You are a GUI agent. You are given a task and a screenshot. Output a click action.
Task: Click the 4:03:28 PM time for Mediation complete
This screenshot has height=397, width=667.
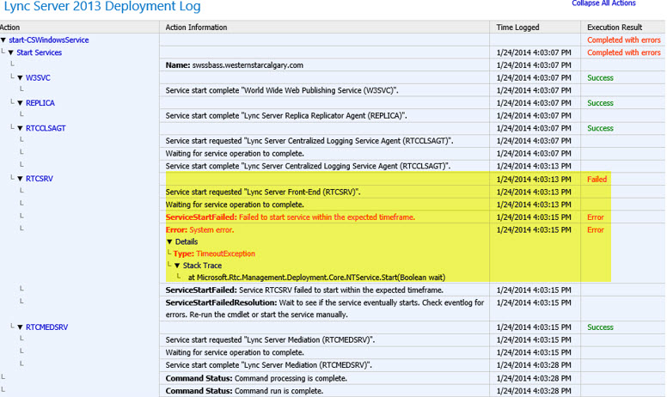pyautogui.click(x=534, y=365)
